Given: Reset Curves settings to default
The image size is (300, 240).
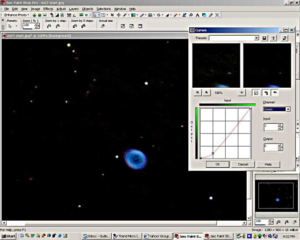Looking at the screenshot, I should point(285,38).
